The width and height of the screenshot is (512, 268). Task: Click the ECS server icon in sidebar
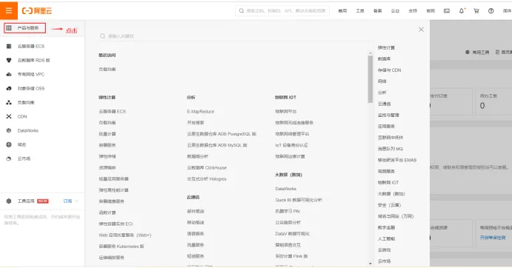point(9,47)
